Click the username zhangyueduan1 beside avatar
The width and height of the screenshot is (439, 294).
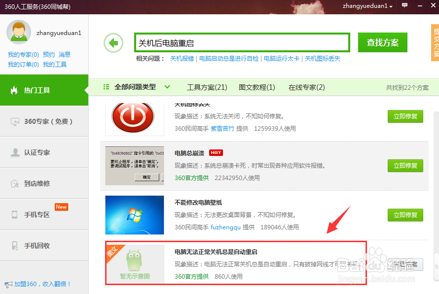[59, 33]
